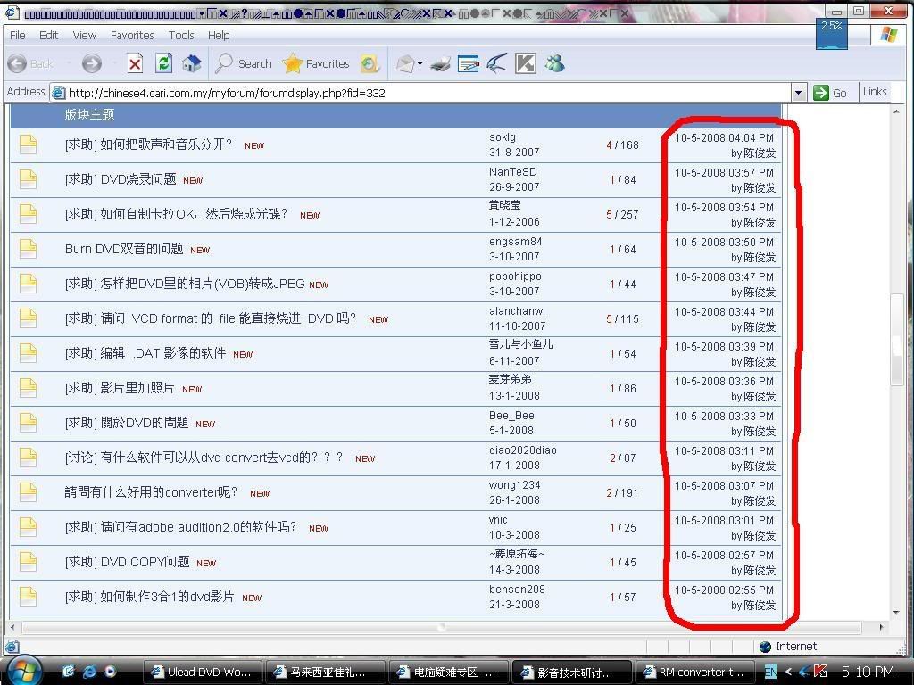Switch to Ulead DVD taskbar window
The width and height of the screenshot is (914, 685).
click(x=204, y=672)
